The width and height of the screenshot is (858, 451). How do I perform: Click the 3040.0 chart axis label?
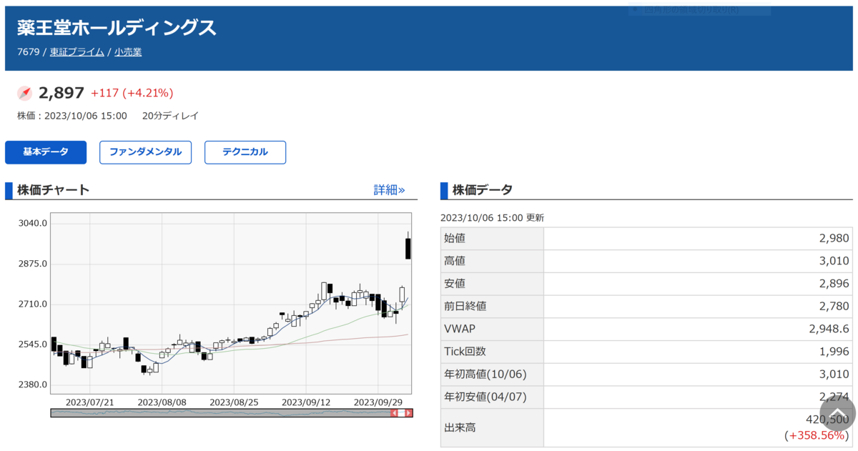pos(33,223)
